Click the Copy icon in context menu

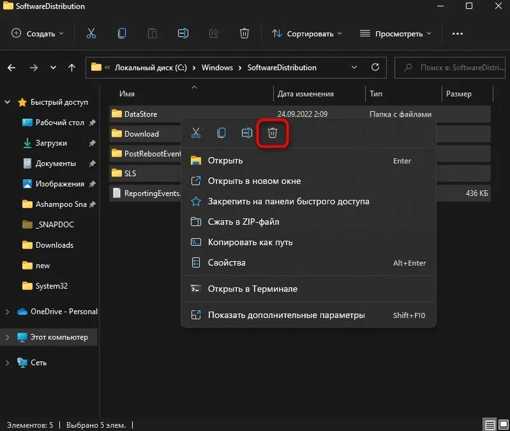(x=221, y=133)
